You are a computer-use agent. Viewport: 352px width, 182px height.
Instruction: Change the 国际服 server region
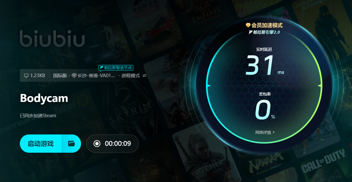[60, 76]
